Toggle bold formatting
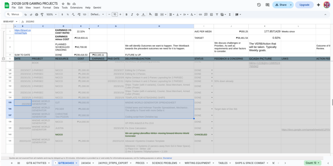 [127, 15]
